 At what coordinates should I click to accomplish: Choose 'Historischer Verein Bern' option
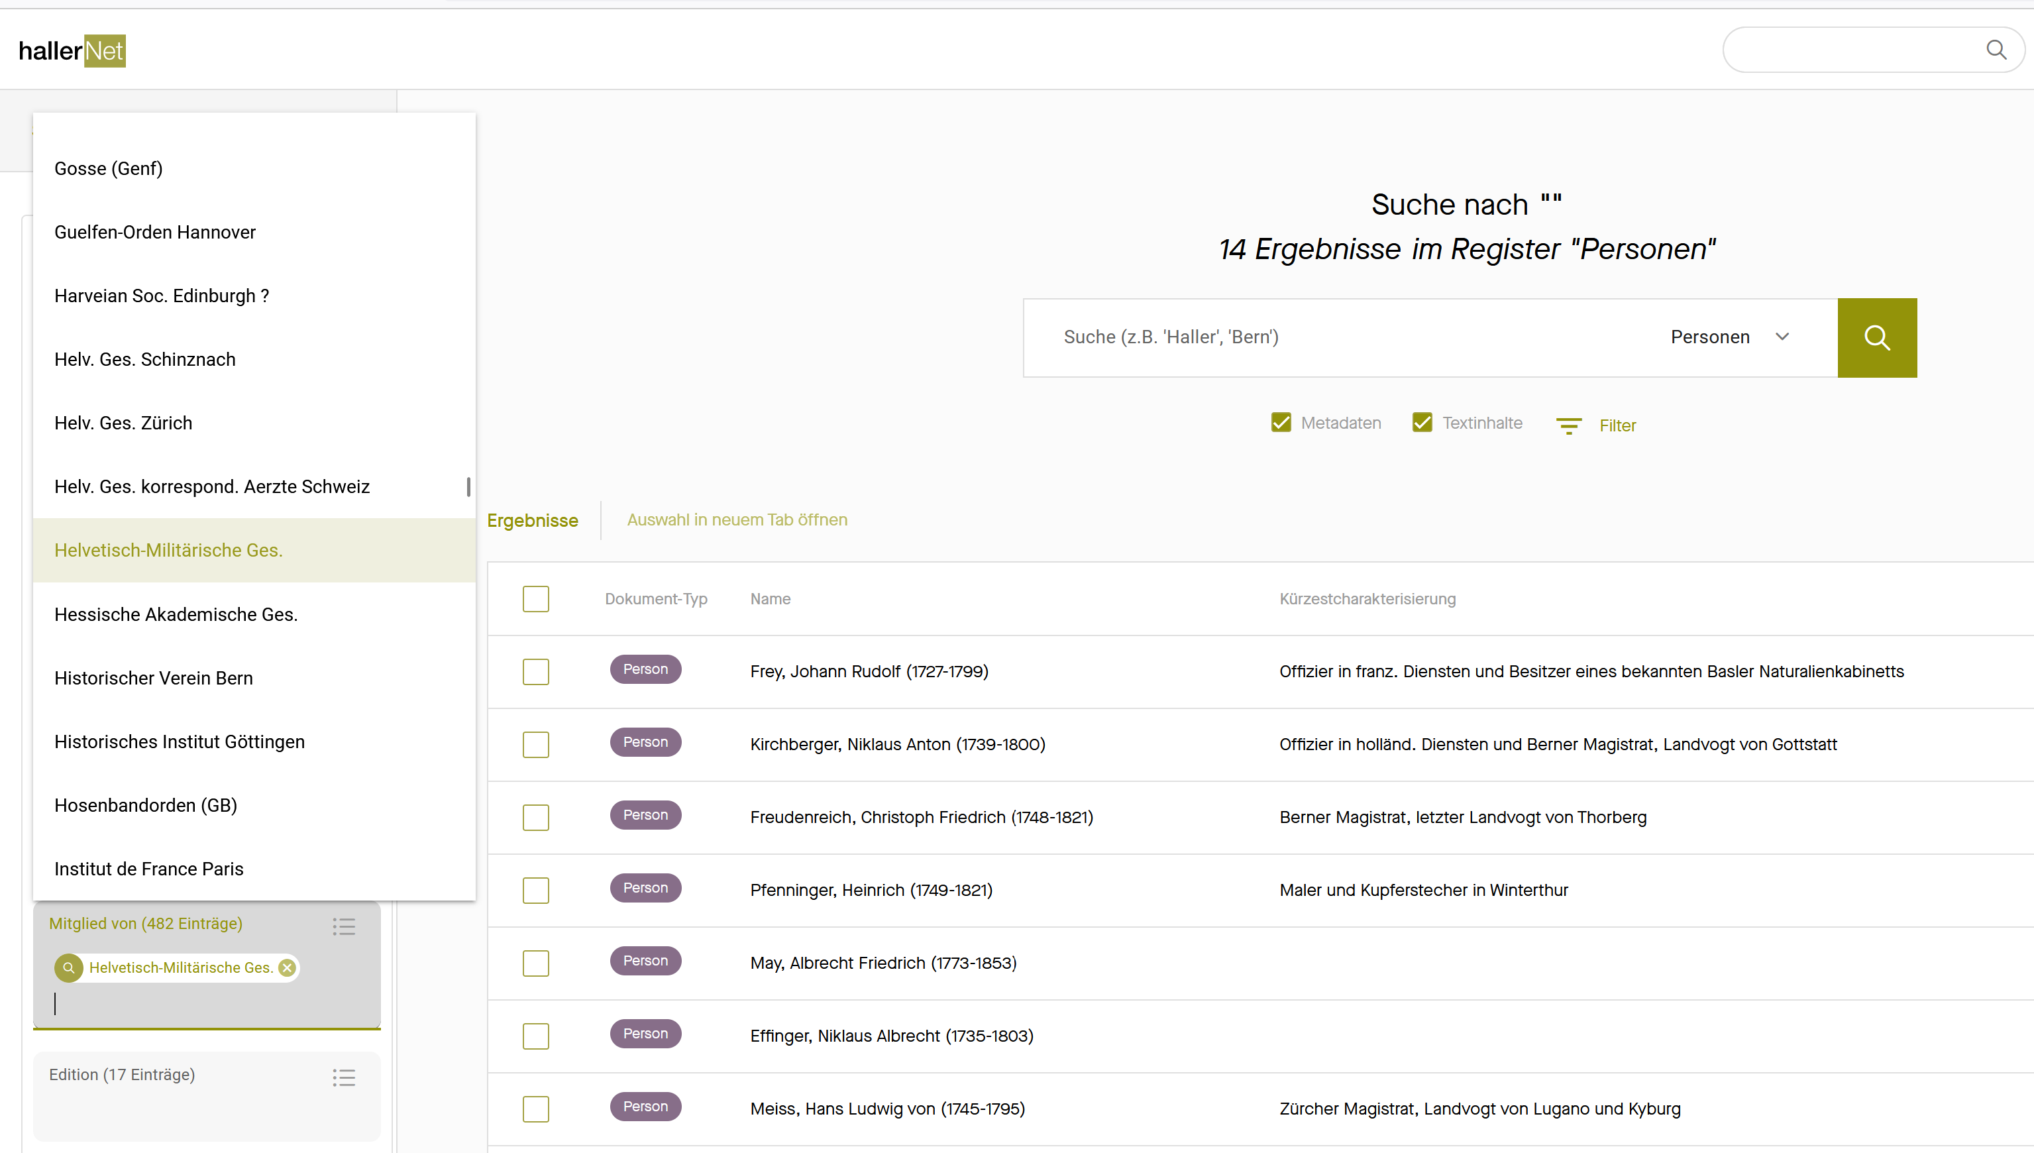(x=254, y=678)
